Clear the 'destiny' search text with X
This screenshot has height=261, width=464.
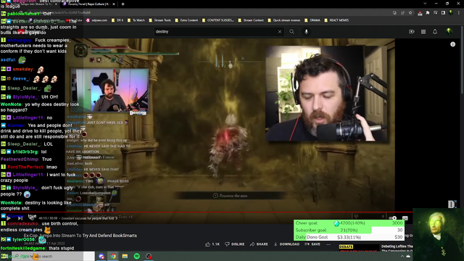[280, 32]
